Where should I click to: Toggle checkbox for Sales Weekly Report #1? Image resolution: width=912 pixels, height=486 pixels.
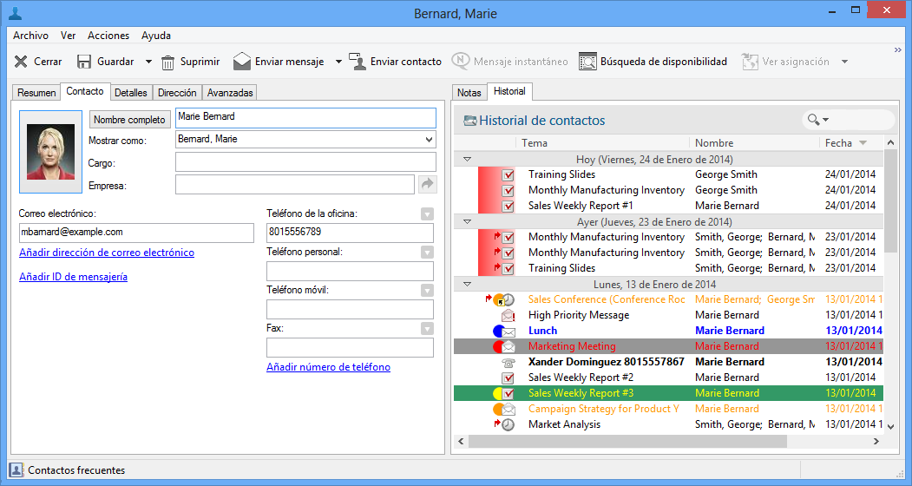point(508,206)
